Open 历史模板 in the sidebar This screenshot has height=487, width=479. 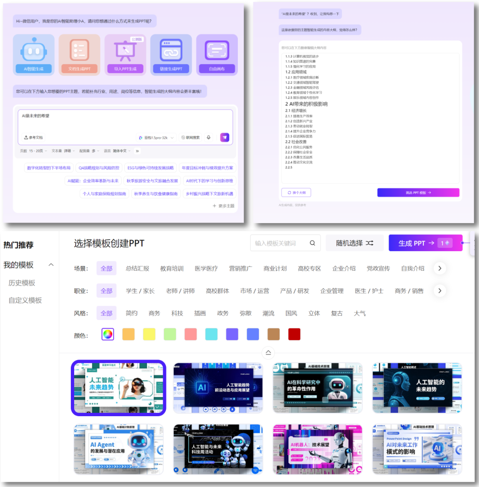(22, 283)
